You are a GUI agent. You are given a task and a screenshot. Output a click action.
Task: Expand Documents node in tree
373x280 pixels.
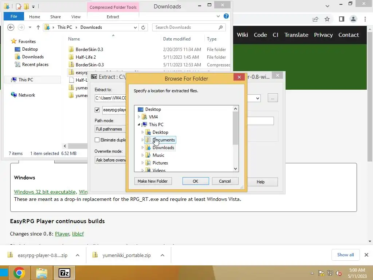(142, 140)
